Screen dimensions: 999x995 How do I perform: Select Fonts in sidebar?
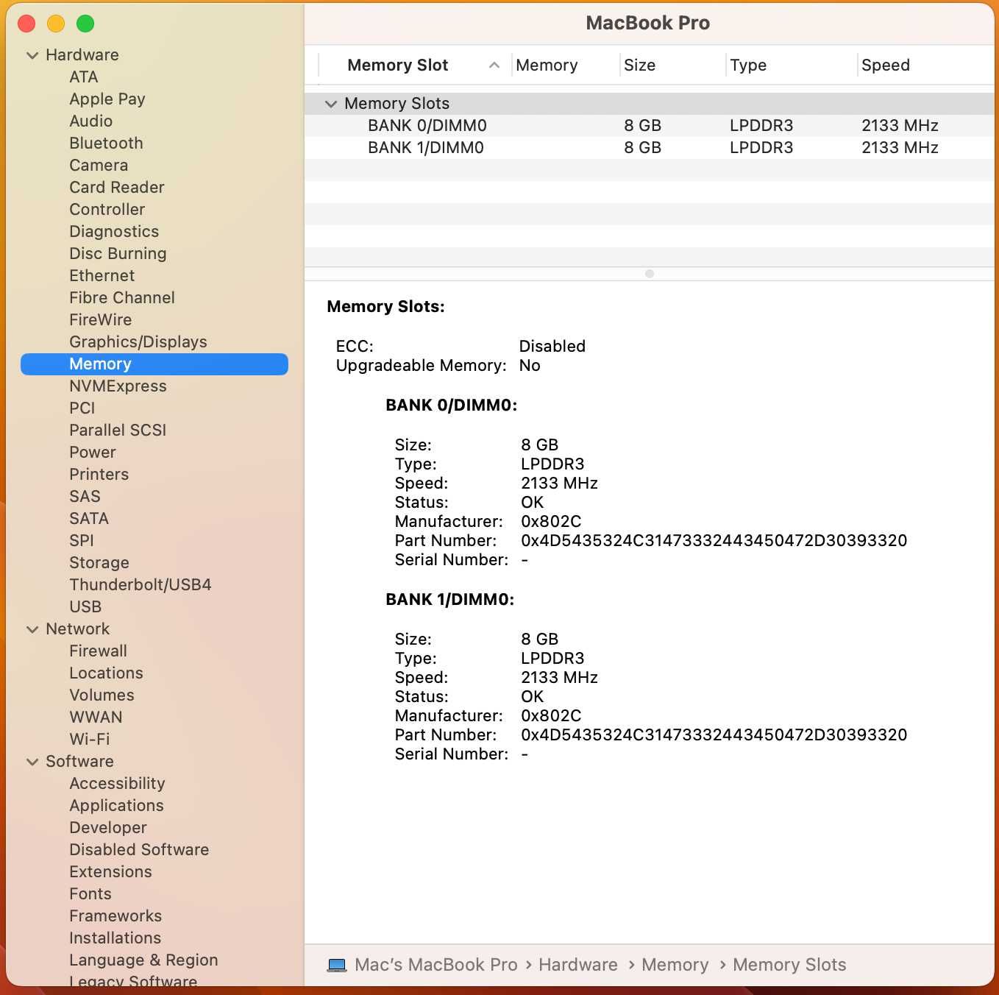90,894
